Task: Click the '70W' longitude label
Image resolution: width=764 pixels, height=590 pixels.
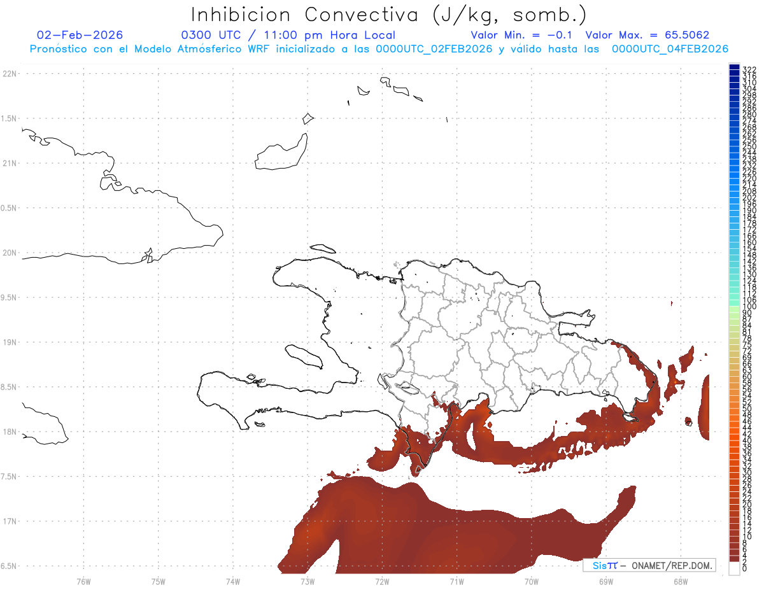Action: pos(531,580)
